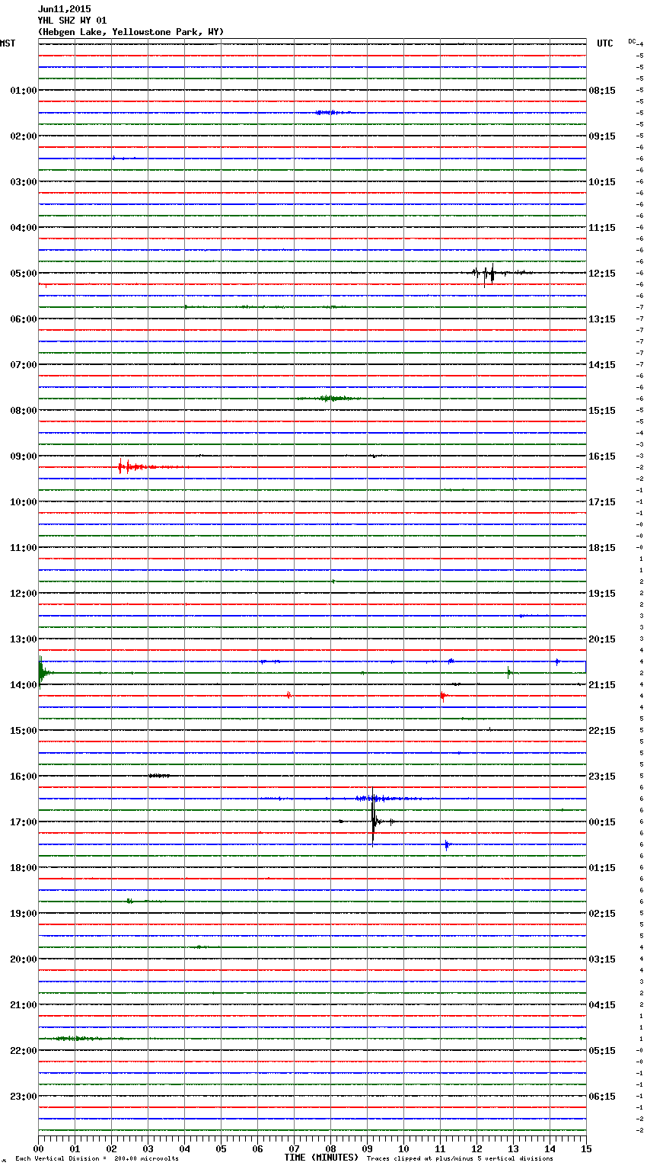This screenshot has width=647, height=1169.
Task: Click minute tick label 11 on bottom axis
Action: point(440,1148)
